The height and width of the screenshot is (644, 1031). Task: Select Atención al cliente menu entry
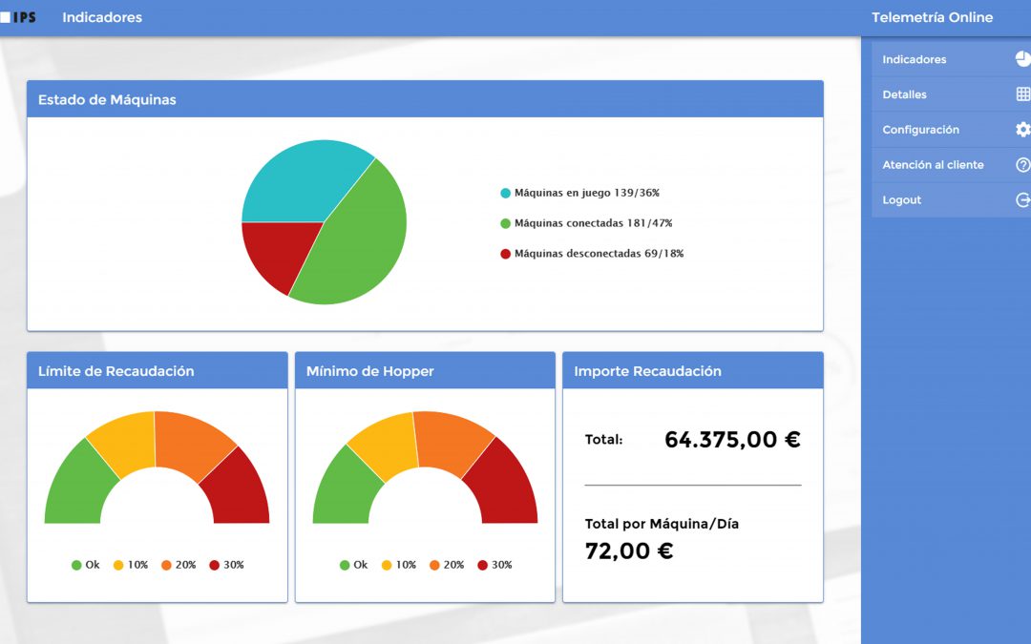(x=952, y=165)
